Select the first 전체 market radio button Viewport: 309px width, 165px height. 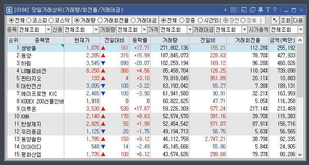coord(11,20)
